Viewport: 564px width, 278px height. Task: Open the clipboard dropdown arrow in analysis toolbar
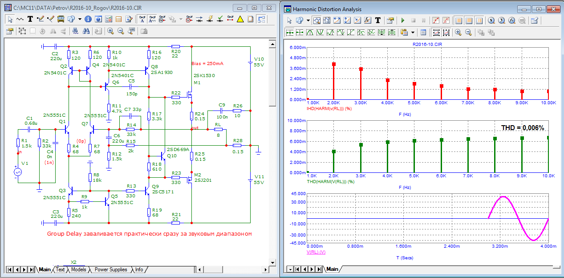(x=413, y=33)
